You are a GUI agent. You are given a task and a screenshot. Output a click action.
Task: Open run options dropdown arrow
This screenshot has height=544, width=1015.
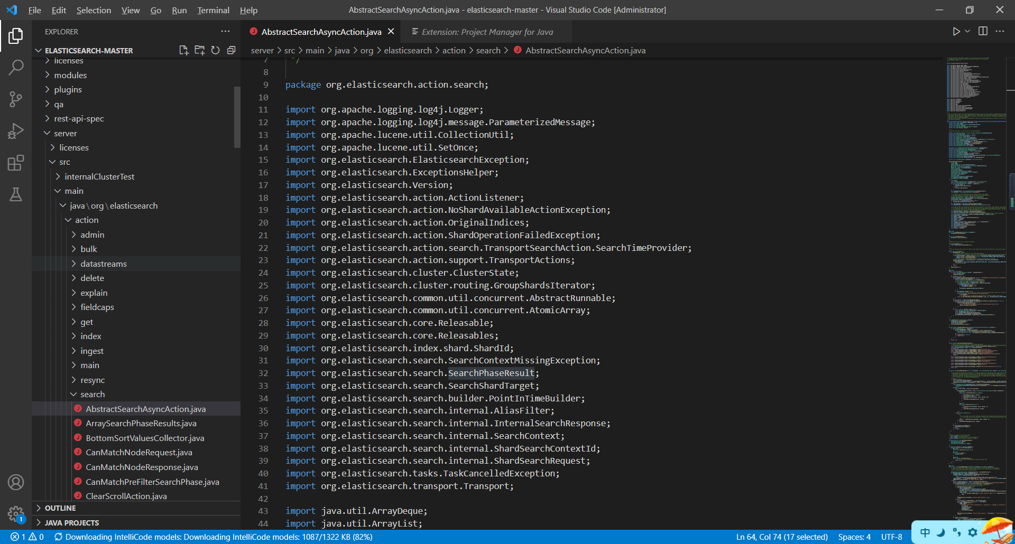[967, 32]
